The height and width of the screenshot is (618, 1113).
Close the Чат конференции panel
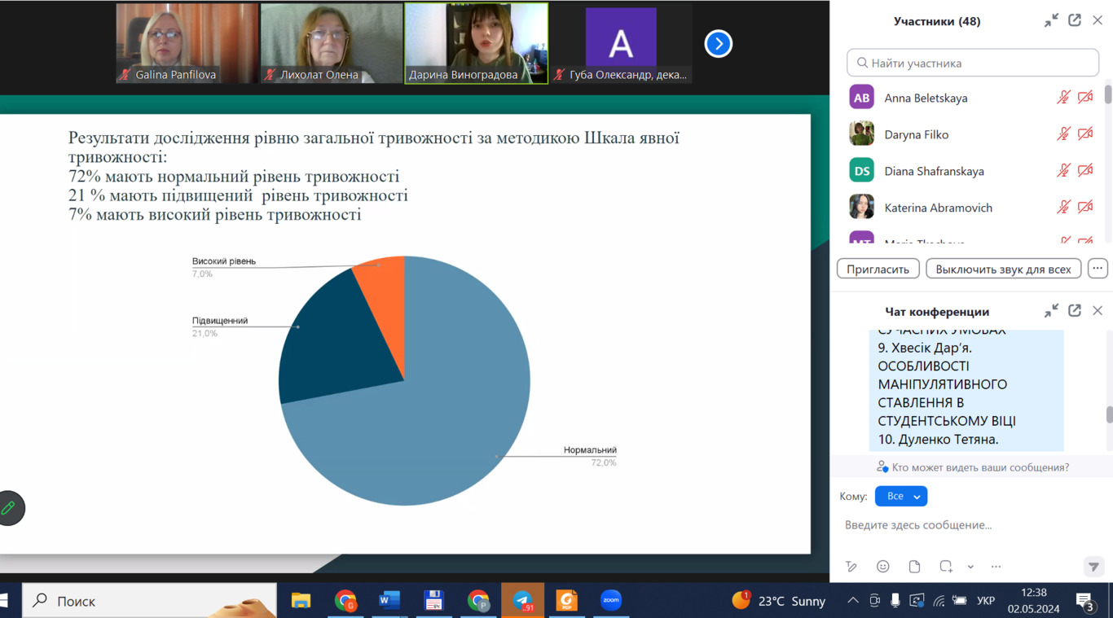(1098, 311)
